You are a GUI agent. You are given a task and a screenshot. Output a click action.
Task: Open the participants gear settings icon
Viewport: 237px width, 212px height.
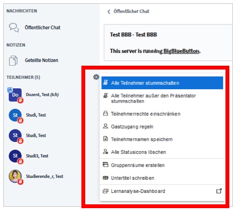(x=96, y=77)
